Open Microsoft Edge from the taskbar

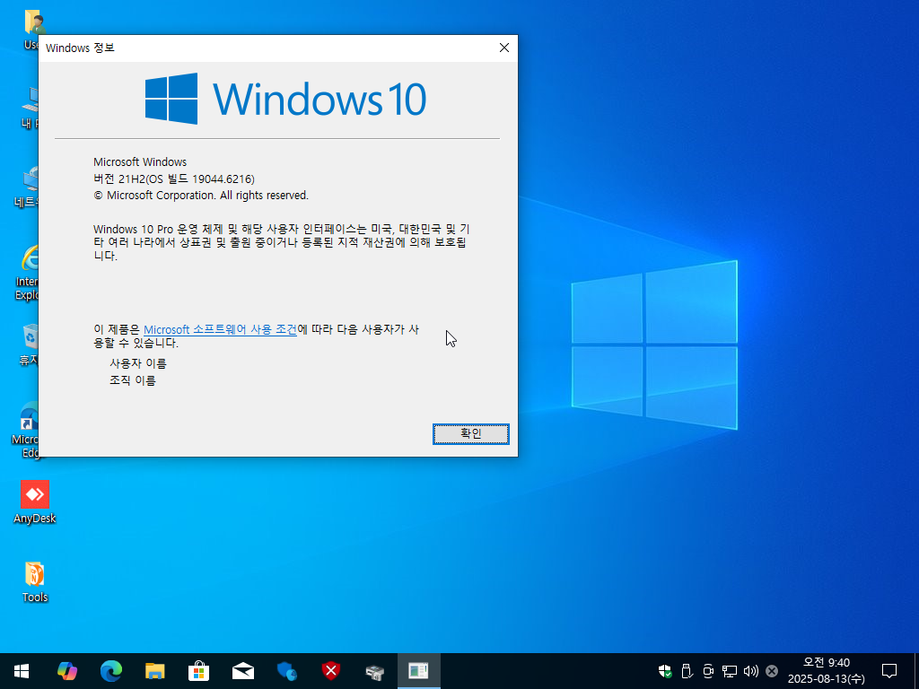click(x=110, y=671)
